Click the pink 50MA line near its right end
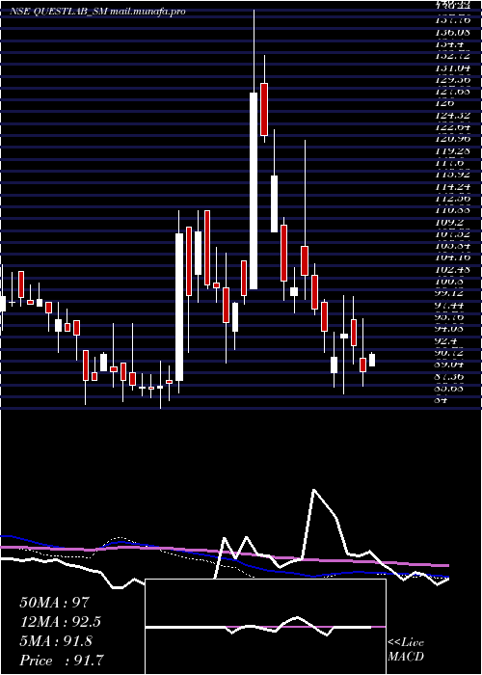Screen dimensions: 482x675 tap(439, 565)
